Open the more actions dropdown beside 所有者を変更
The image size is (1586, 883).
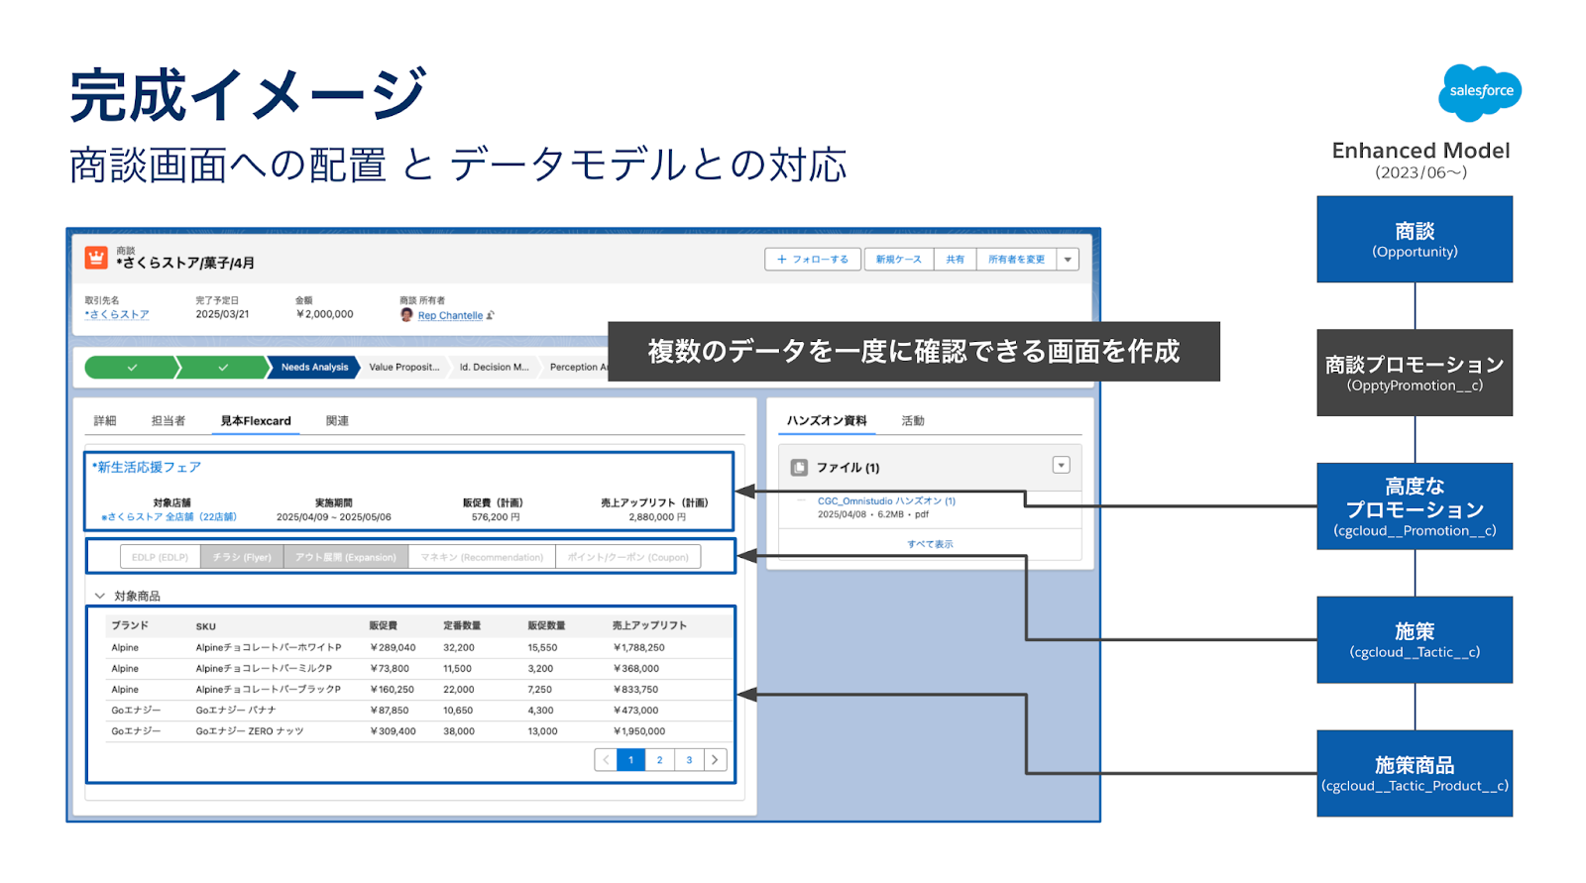[x=1068, y=260]
